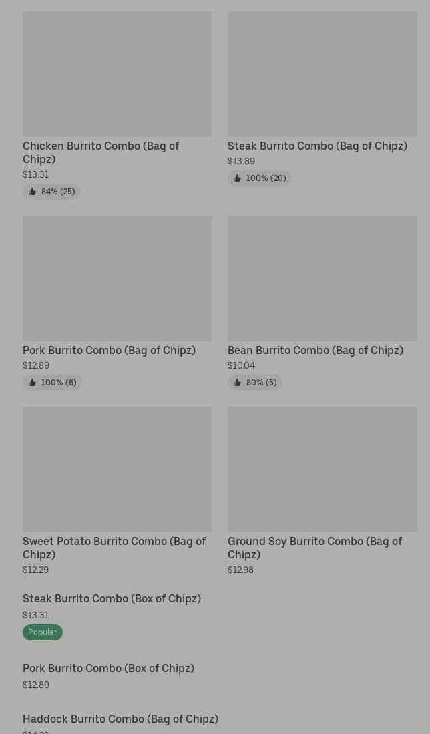Open Haddock Burrito Combo (Bag of Chipz)

point(120,719)
